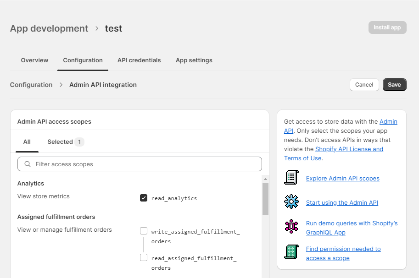Click the scroll document icon beside Explore scopes
The image size is (419, 278).
point(291,178)
